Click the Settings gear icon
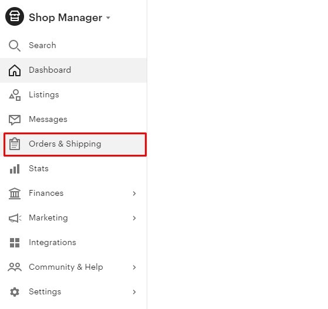328x309 pixels. pyautogui.click(x=15, y=292)
